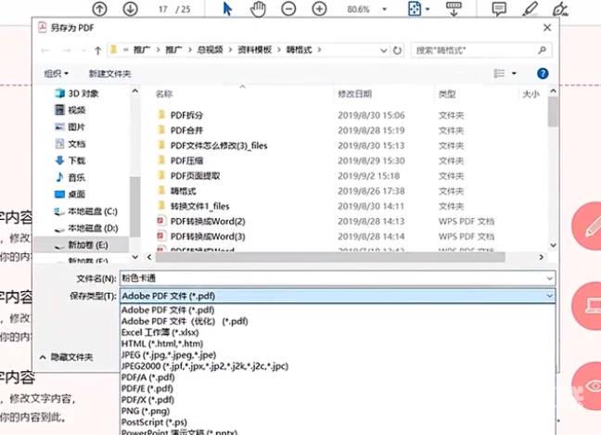This screenshot has height=435, width=601.
Task: Change view layout icon
Action: point(499,73)
